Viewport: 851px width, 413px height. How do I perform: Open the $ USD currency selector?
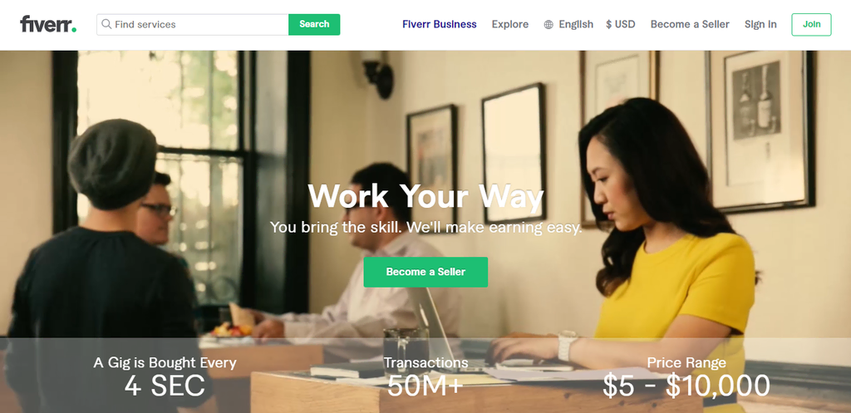(620, 24)
